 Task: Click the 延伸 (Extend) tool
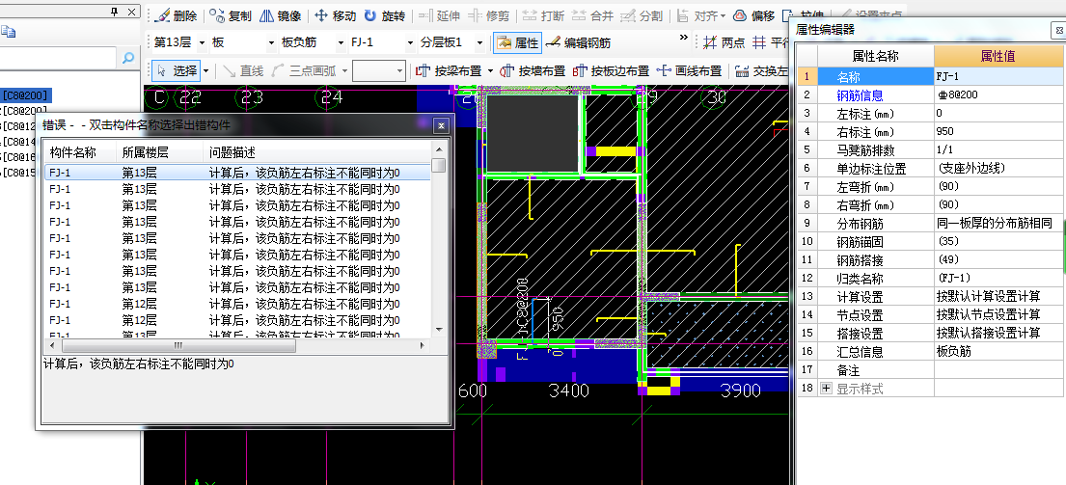(439, 15)
